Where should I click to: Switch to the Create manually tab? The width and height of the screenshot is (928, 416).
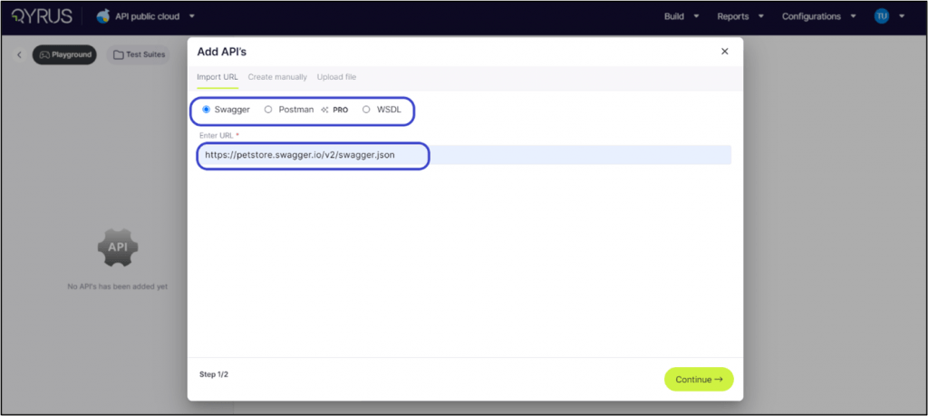click(277, 77)
